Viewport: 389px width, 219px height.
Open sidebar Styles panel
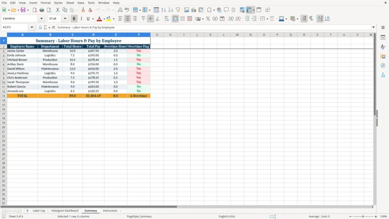[383, 47]
